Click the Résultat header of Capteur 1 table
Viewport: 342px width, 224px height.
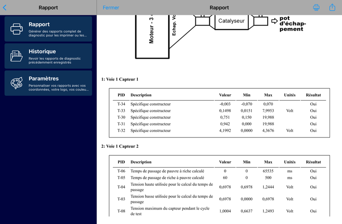click(x=313, y=95)
